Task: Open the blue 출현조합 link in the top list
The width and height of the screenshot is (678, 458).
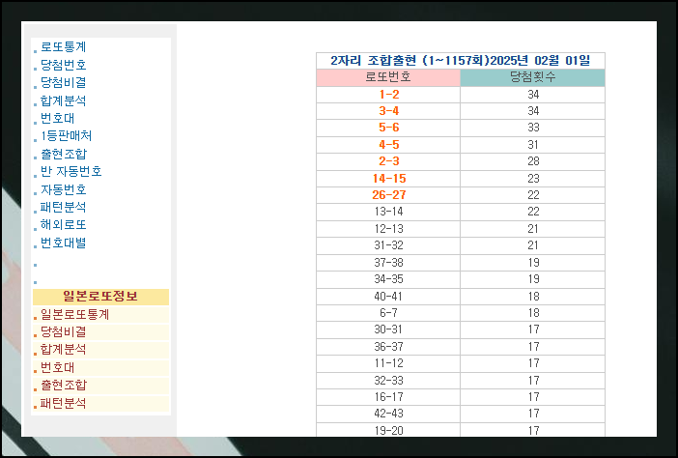Action: click(64, 154)
